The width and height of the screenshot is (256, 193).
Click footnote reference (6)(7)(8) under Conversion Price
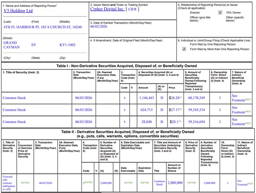tap(25, 182)
